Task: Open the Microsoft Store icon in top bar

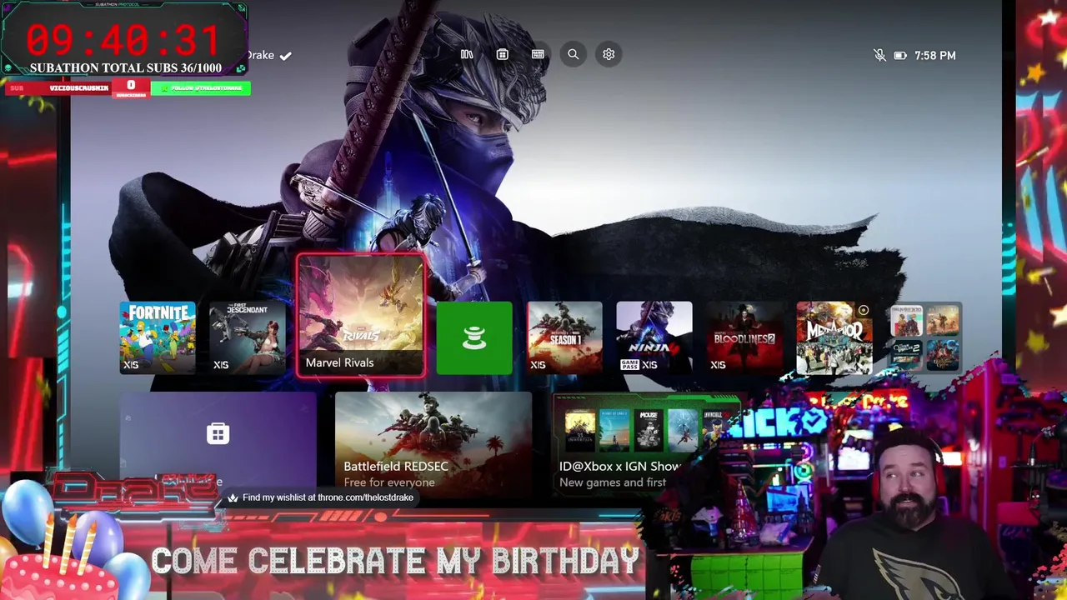Action: (502, 54)
